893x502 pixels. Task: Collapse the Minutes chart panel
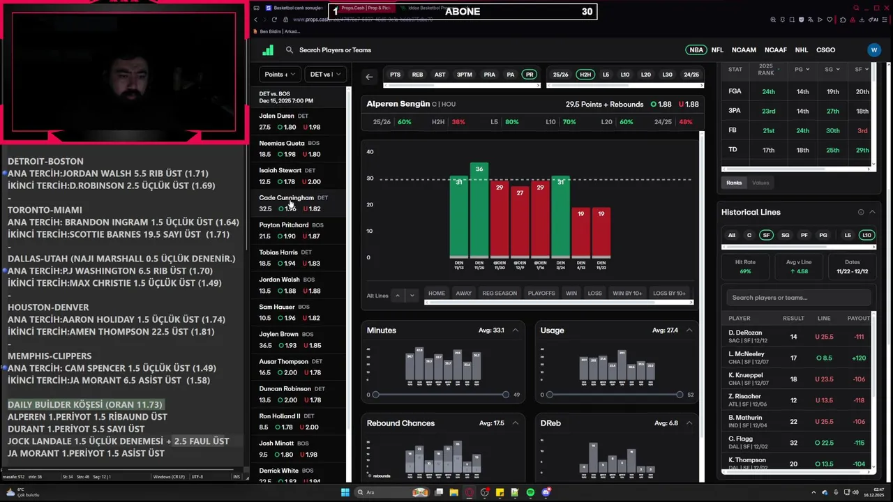[x=516, y=330]
